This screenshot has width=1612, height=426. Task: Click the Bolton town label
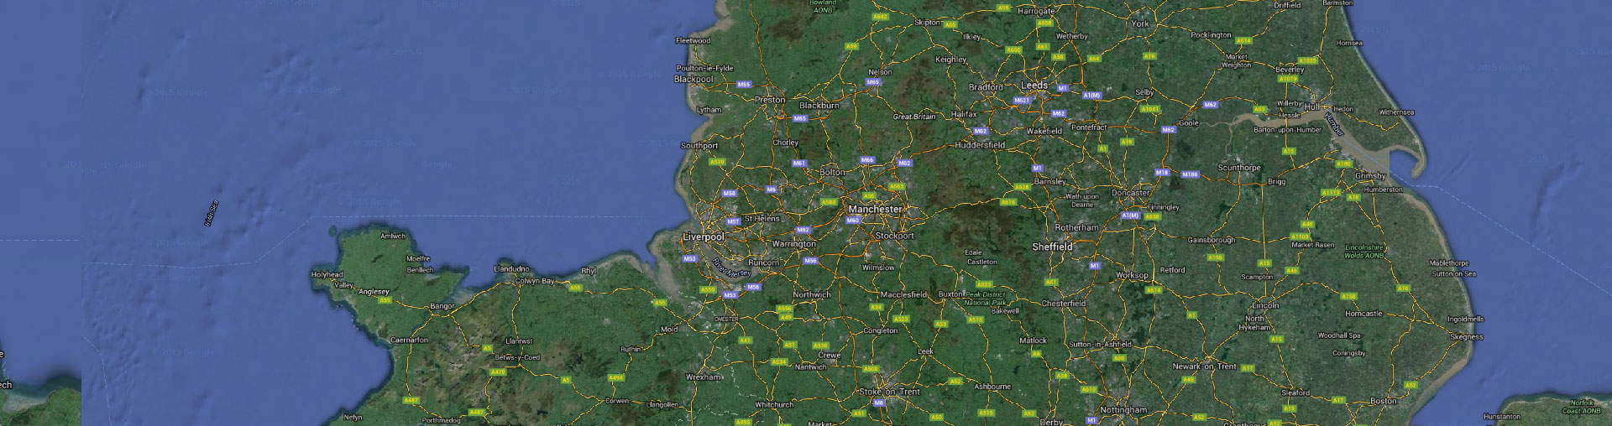click(x=832, y=172)
